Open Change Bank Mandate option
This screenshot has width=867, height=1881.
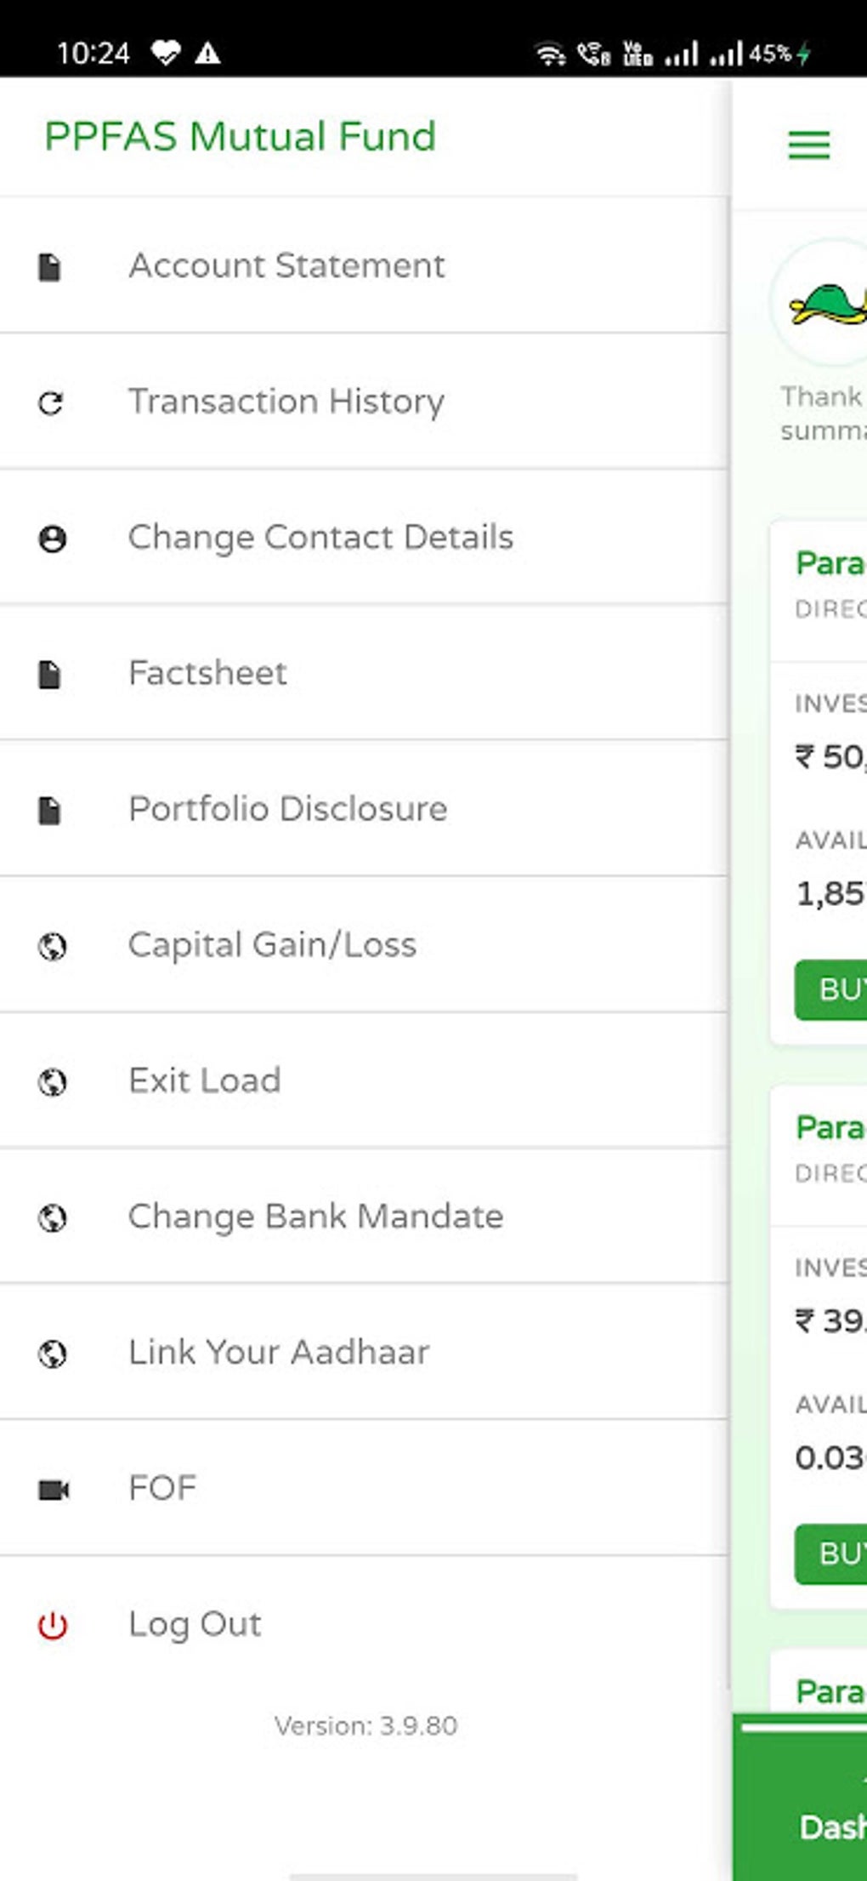[315, 1217]
